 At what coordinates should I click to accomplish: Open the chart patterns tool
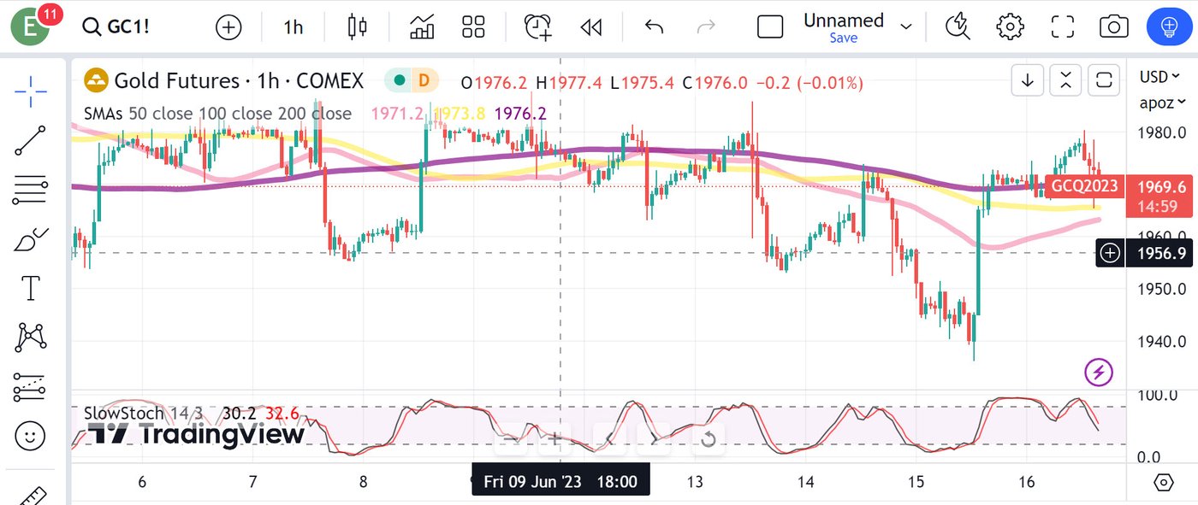(x=31, y=338)
